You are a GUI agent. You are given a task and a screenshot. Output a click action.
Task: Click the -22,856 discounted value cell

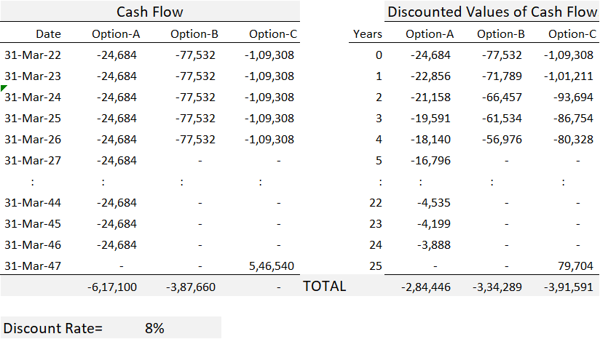(430, 76)
